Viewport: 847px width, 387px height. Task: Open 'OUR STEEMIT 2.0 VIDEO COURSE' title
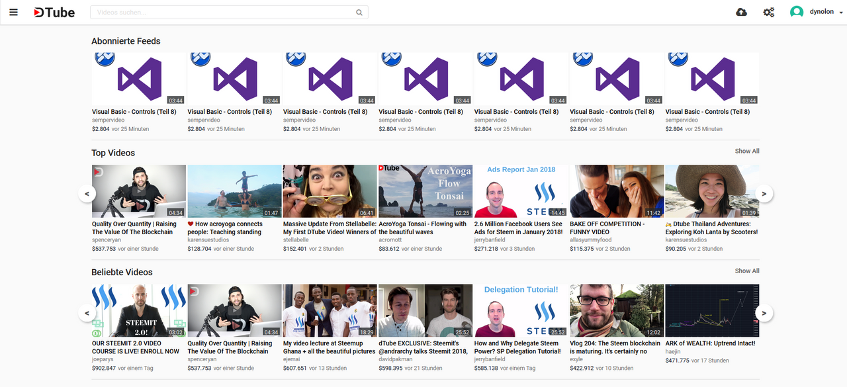click(136, 347)
